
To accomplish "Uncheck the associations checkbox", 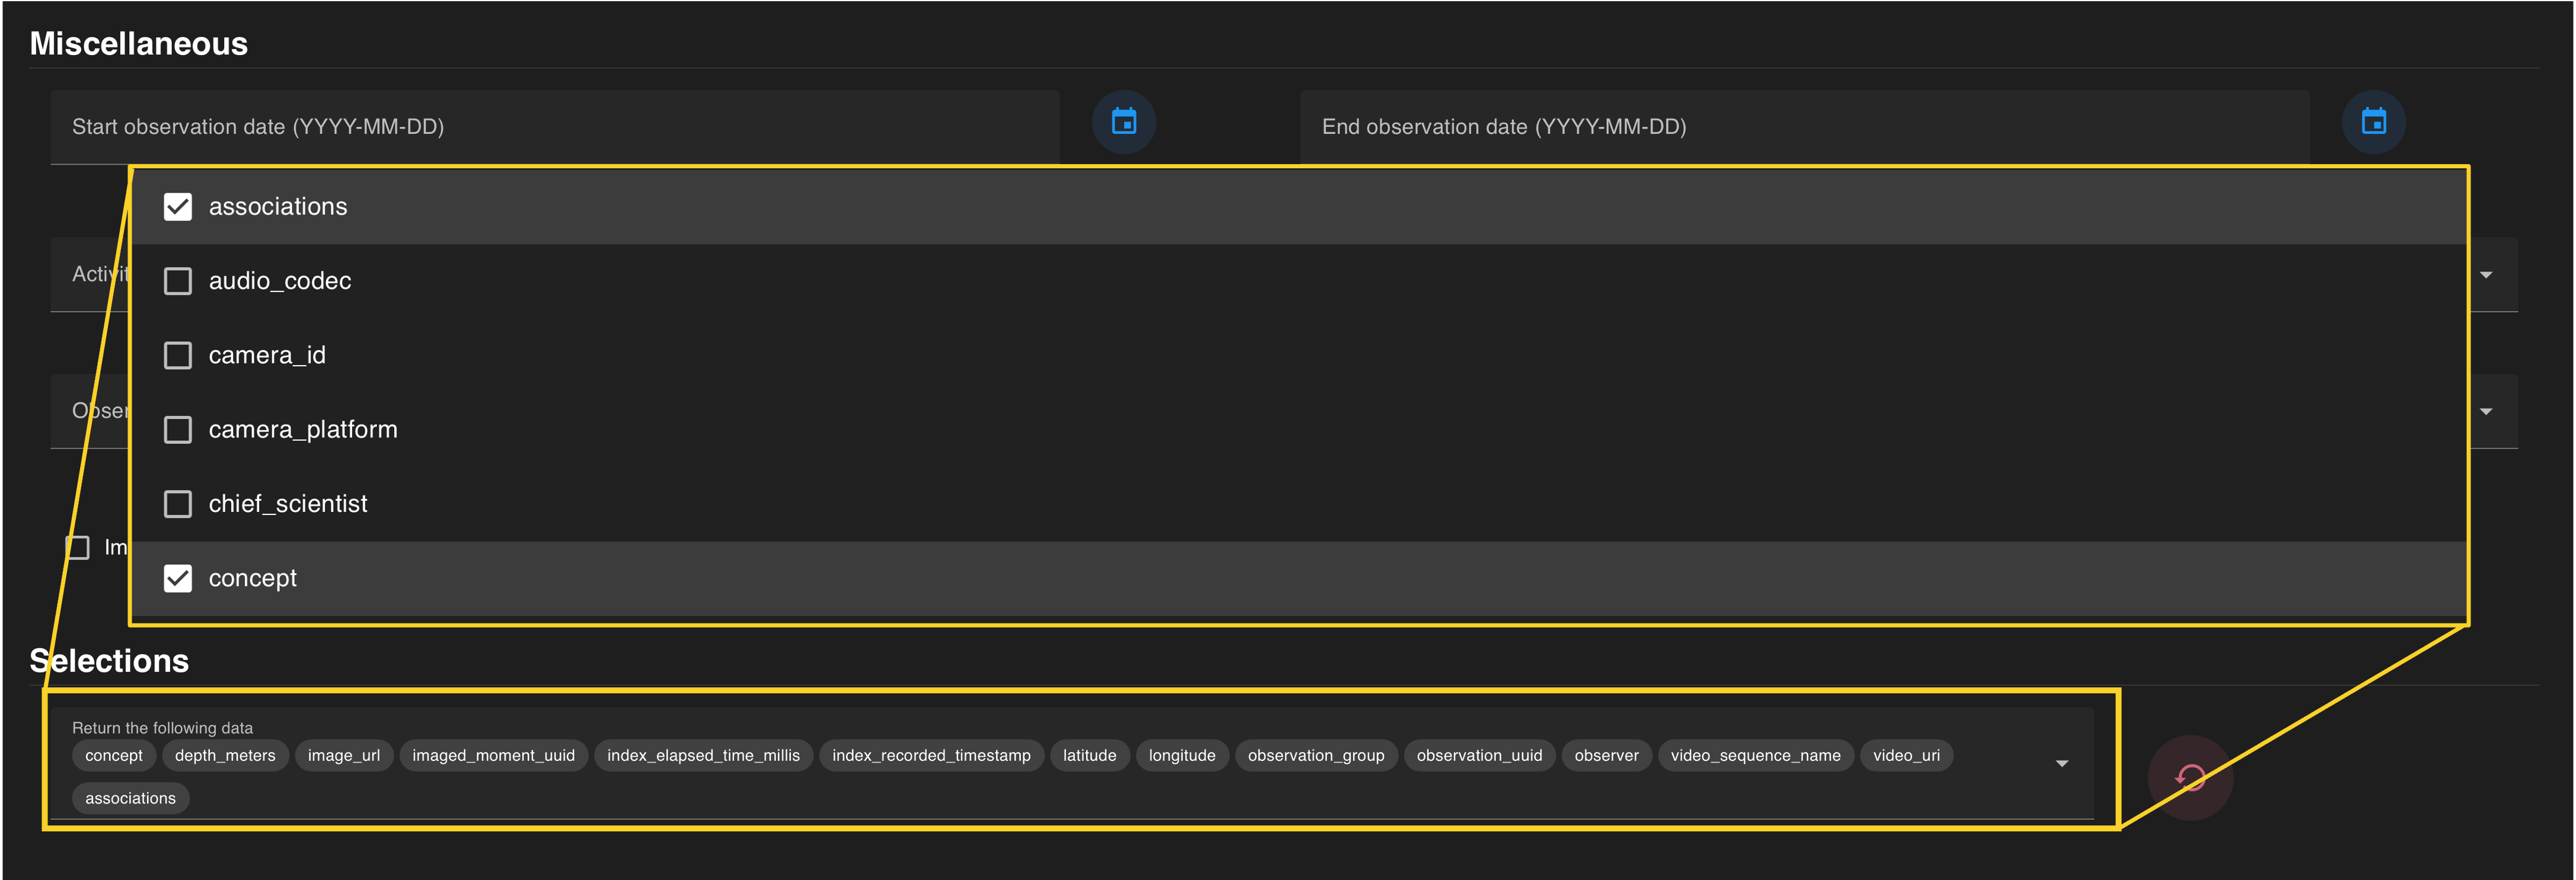I will point(178,207).
